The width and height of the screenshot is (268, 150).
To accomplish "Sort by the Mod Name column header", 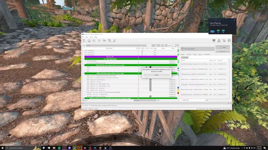I will coord(109,48).
